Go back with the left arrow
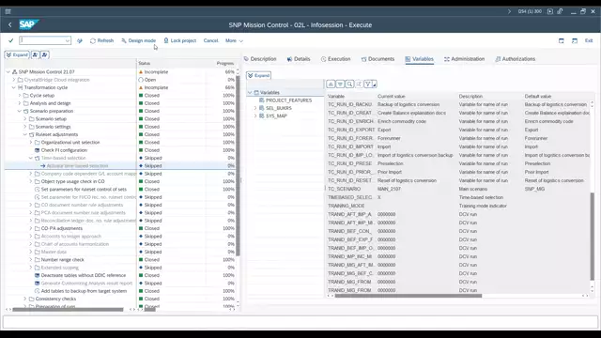601x338 pixels. (x=10, y=25)
